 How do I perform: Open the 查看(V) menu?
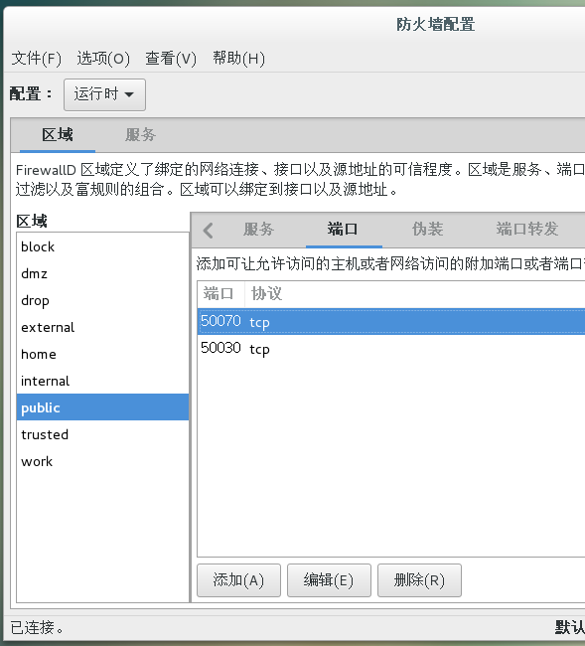[x=171, y=58]
